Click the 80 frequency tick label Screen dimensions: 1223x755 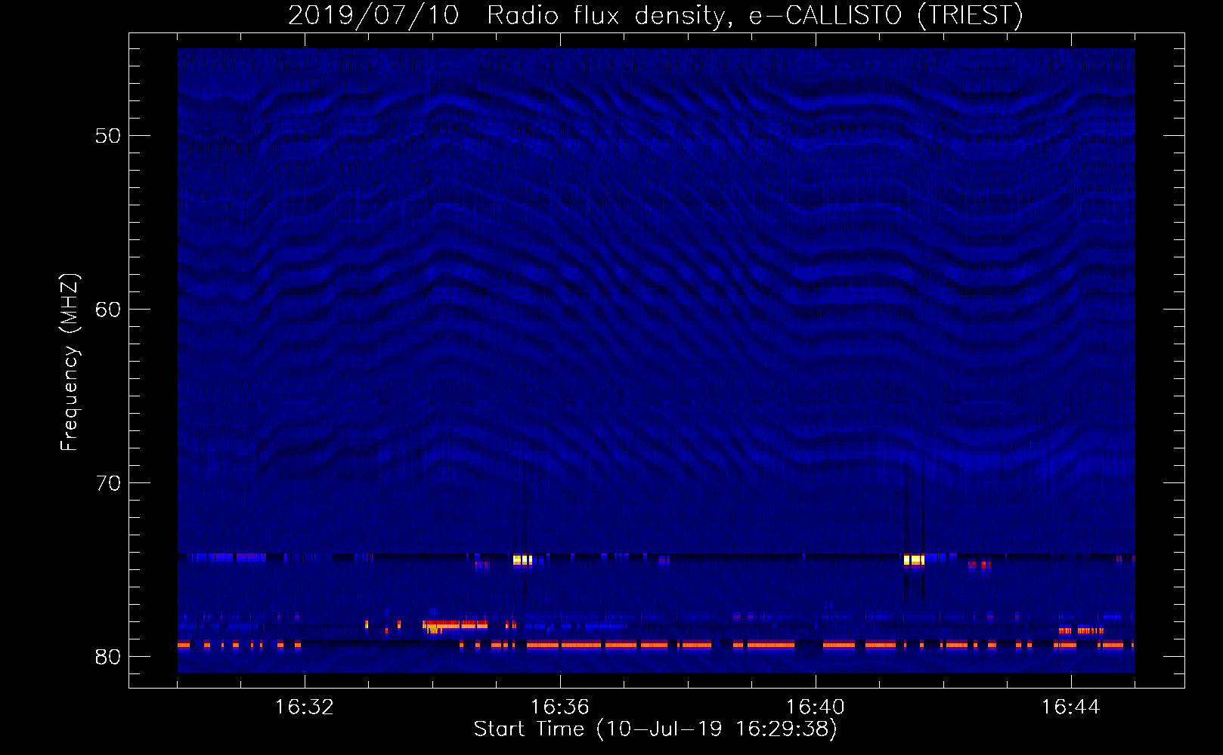(x=108, y=657)
